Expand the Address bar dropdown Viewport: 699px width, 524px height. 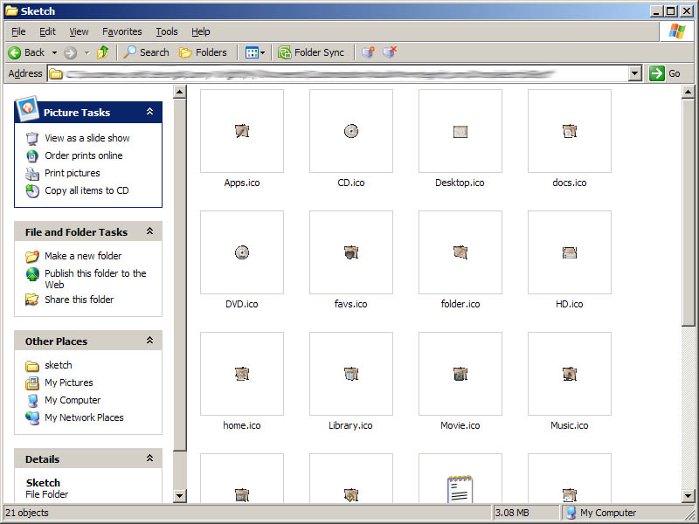coord(635,73)
